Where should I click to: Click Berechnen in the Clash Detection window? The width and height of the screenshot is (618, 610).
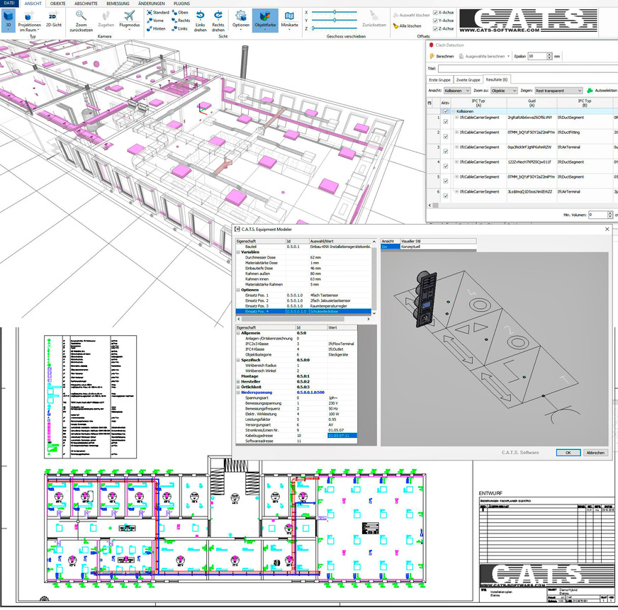tap(445, 55)
